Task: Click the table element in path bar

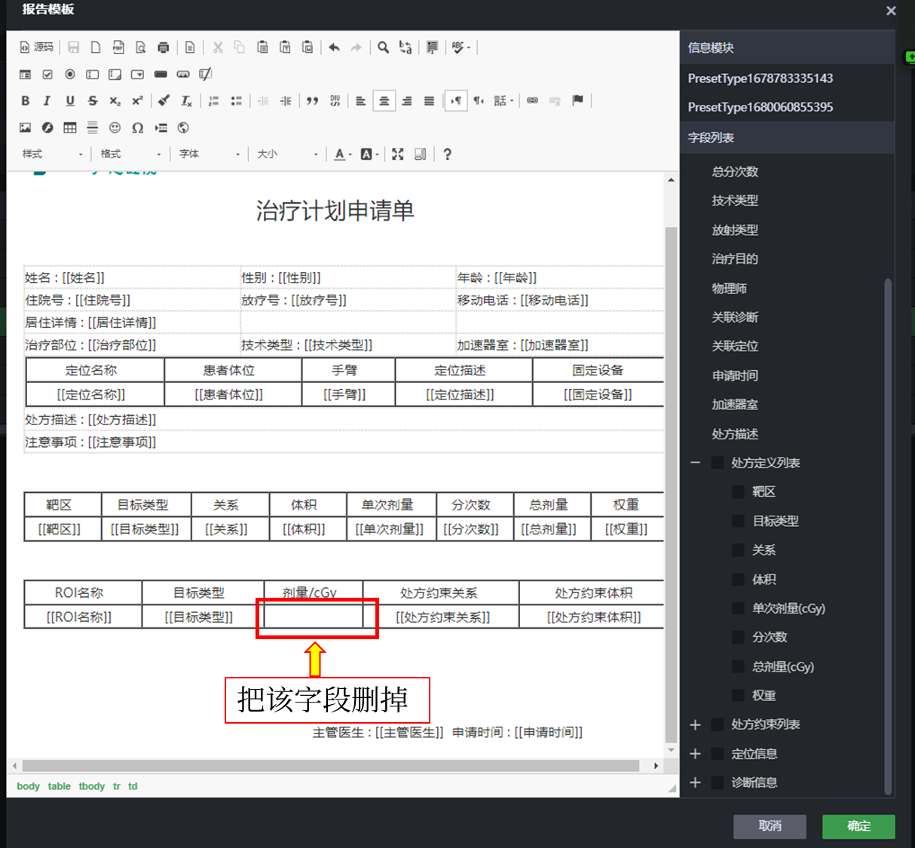Action: [x=59, y=786]
